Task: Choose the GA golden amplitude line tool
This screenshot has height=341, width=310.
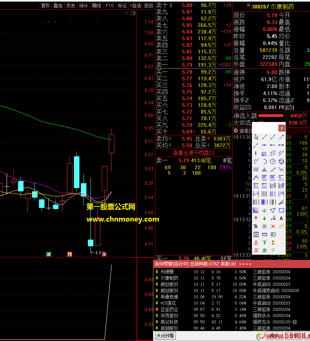Action: pyautogui.click(x=272, y=178)
